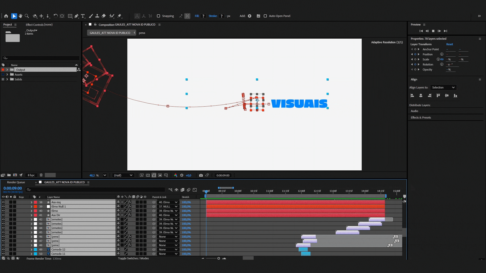Align layers to top edge

438,96
